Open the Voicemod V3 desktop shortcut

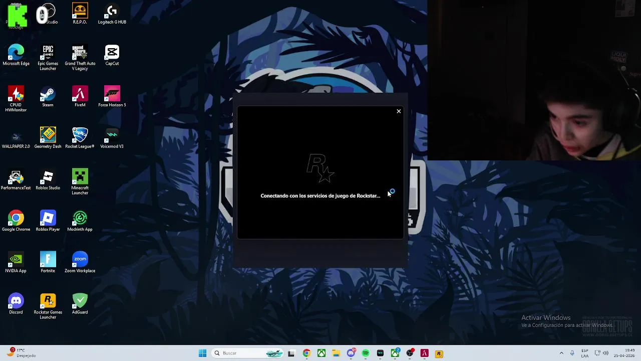pyautogui.click(x=112, y=138)
